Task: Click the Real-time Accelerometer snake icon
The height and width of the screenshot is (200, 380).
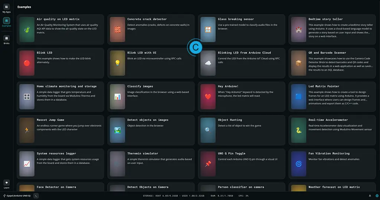Action: [x=298, y=130]
